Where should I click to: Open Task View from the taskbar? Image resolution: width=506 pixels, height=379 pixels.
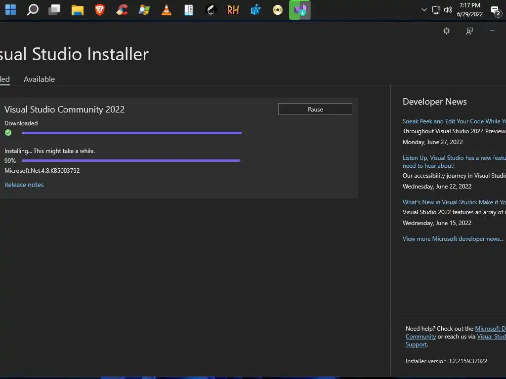[54, 10]
